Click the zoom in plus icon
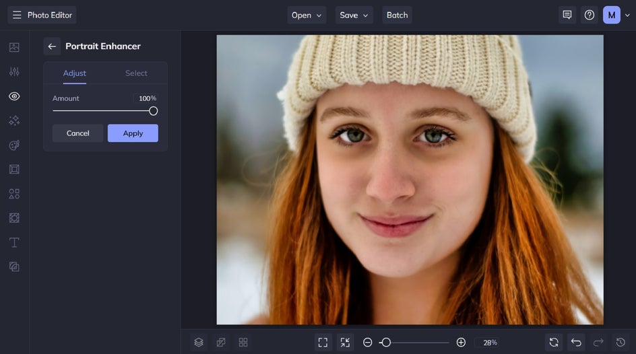This screenshot has width=636, height=354. (461, 343)
